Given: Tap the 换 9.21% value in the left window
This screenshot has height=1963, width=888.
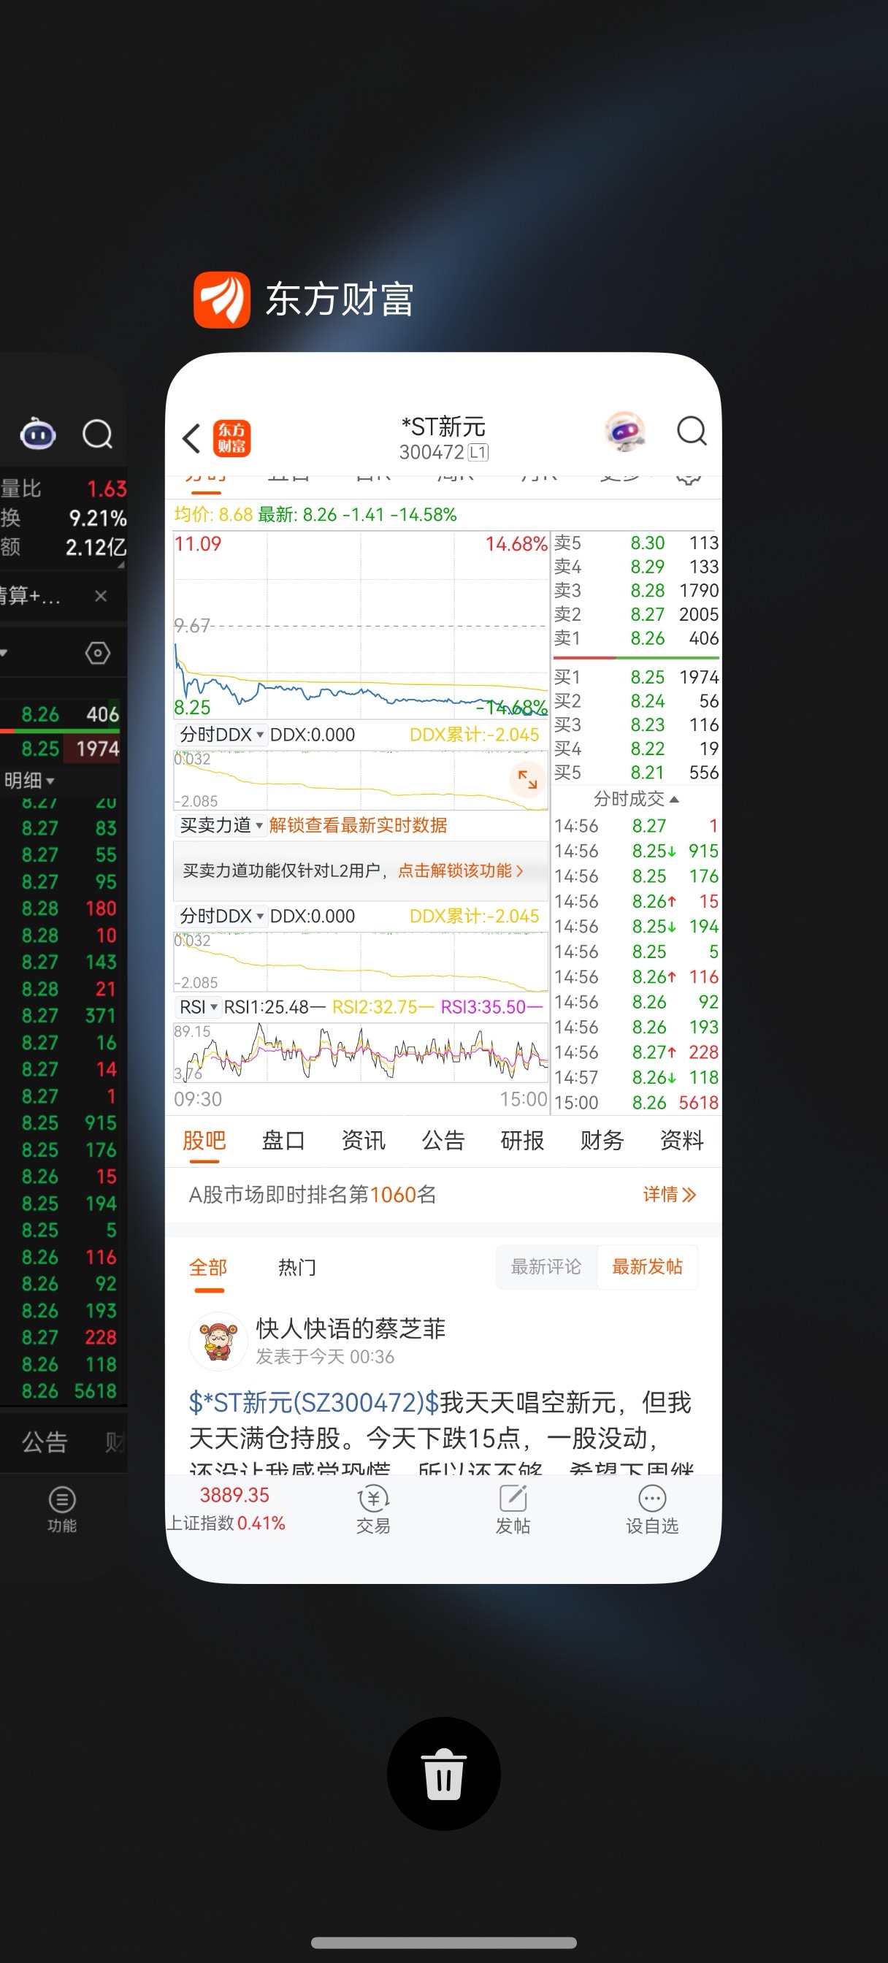Looking at the screenshot, I should 64,519.
